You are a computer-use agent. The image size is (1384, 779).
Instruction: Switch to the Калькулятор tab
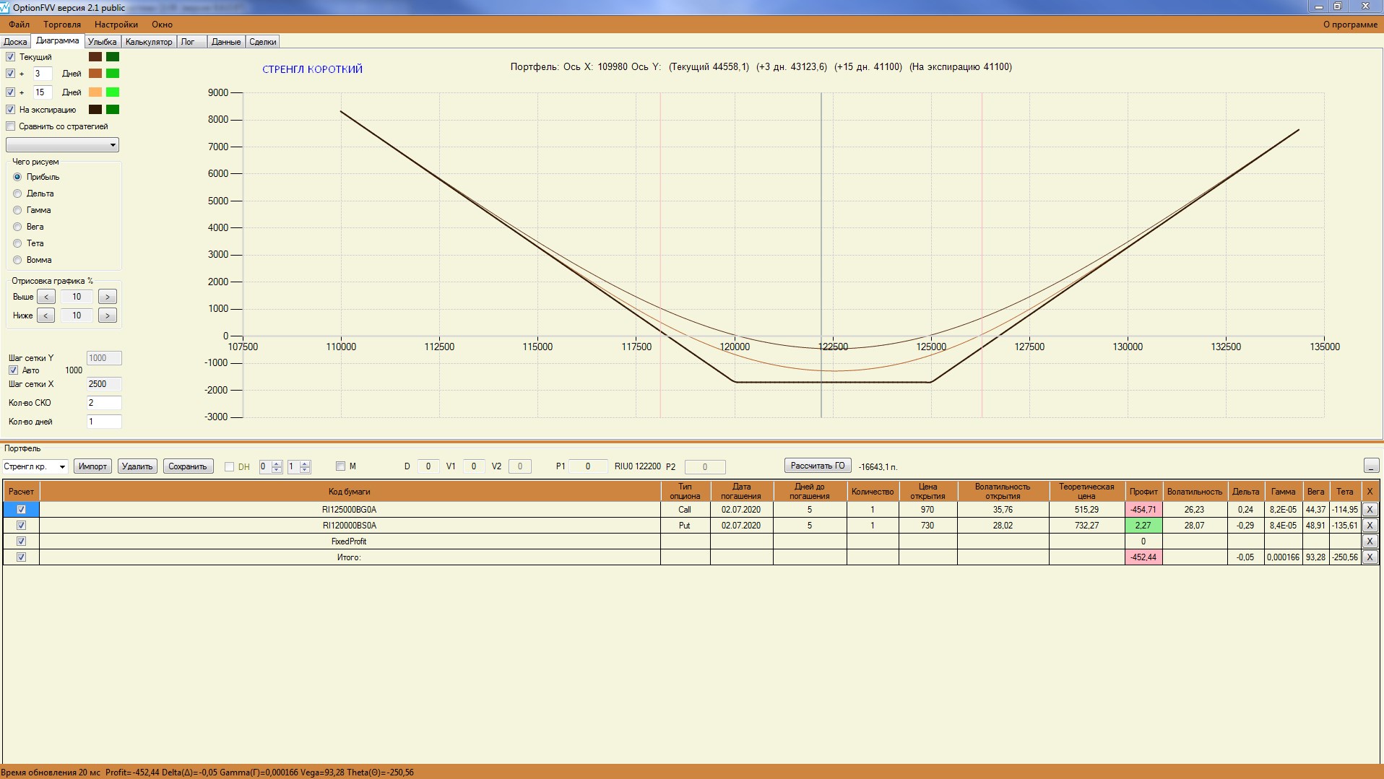pyautogui.click(x=149, y=42)
